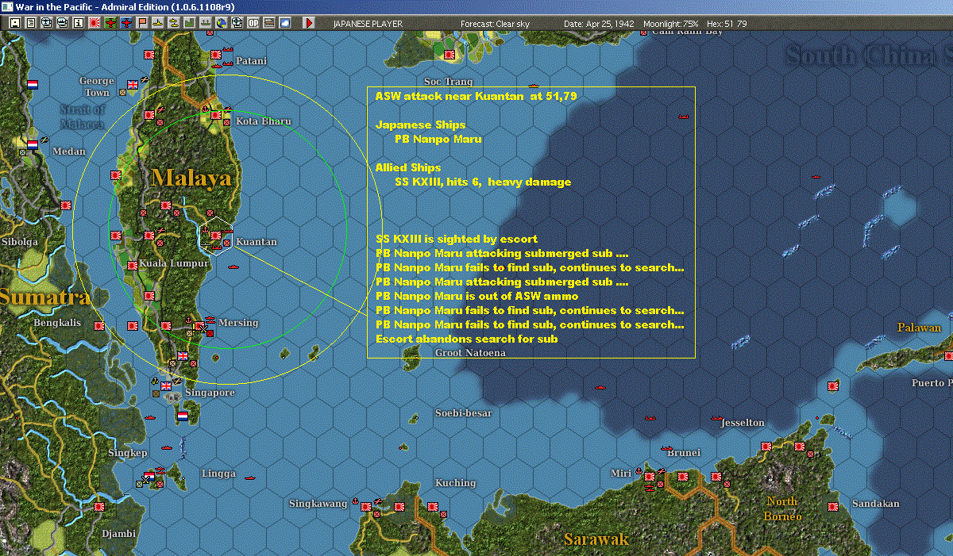The width and height of the screenshot is (953, 556).
Task: Open the globe toolbar icon
Action: tap(221, 23)
